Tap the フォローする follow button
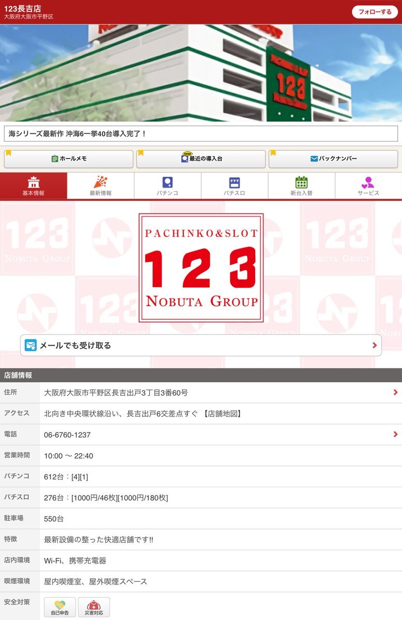Image resolution: width=402 pixels, height=620 pixels. pos(375,12)
